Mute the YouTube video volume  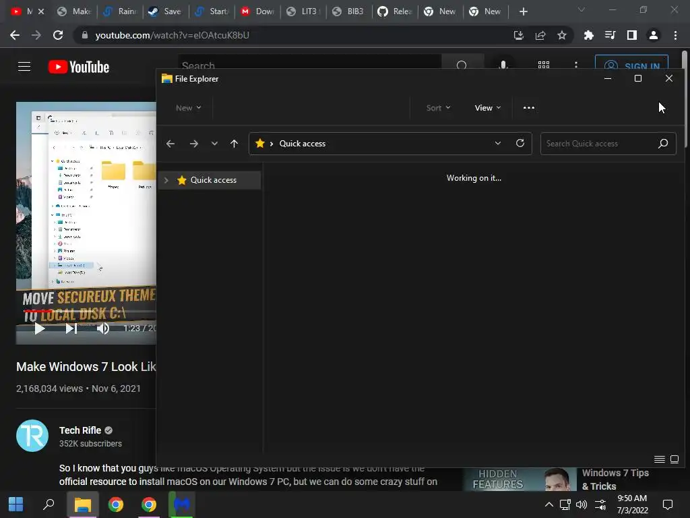[x=103, y=328]
